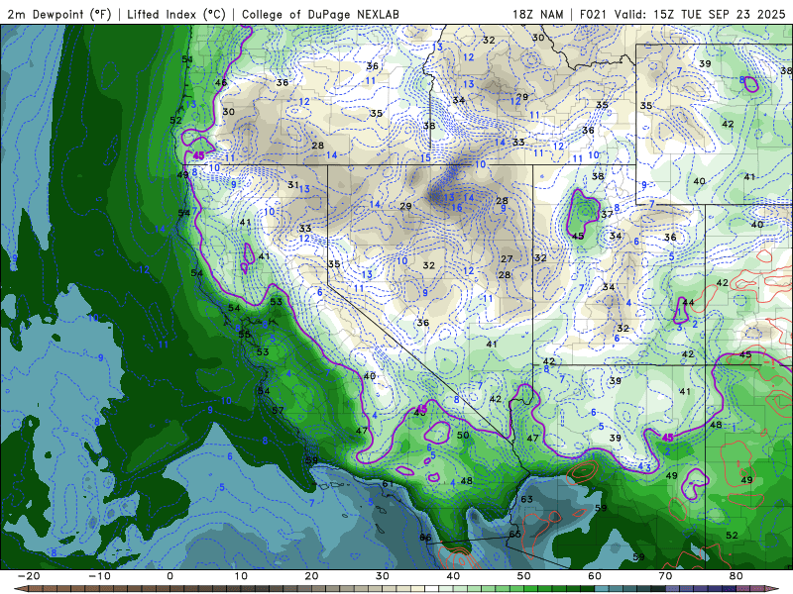Click the '61' dewpoint value on the map
Image resolution: width=793 pixels, height=594 pixels.
coord(388,484)
